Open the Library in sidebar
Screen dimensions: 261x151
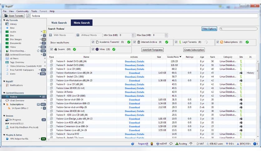tap(13, 24)
